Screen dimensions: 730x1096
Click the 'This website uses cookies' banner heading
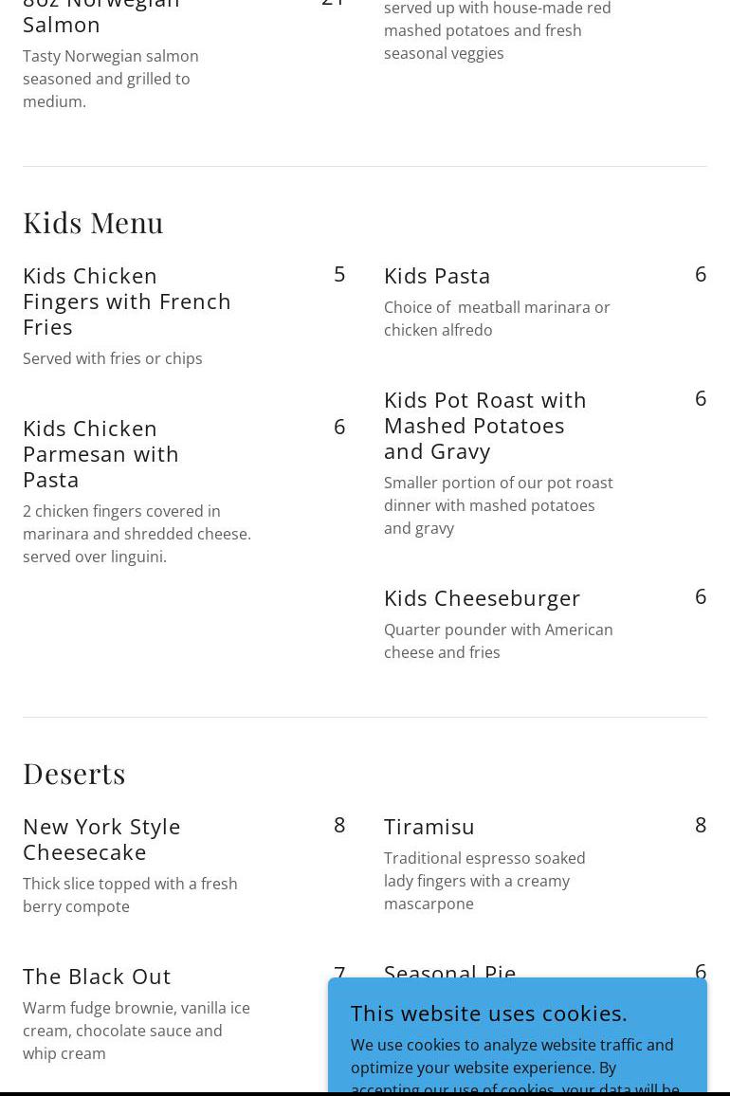[x=488, y=1013]
